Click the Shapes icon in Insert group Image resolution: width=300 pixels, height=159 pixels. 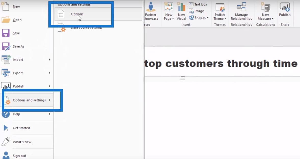191,18
